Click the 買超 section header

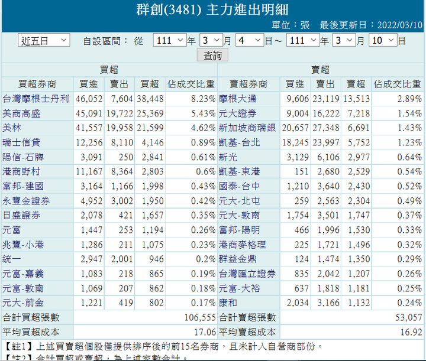pos(109,70)
